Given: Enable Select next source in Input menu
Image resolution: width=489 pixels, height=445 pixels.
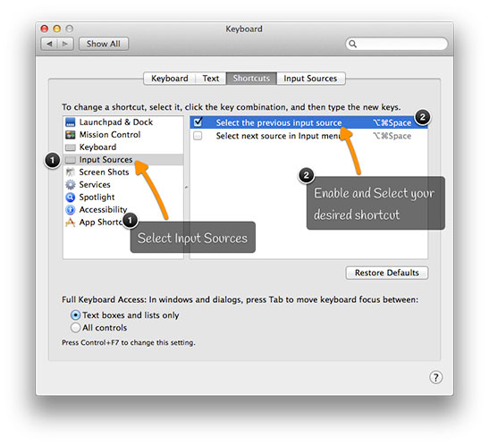Looking at the screenshot, I should (x=198, y=136).
